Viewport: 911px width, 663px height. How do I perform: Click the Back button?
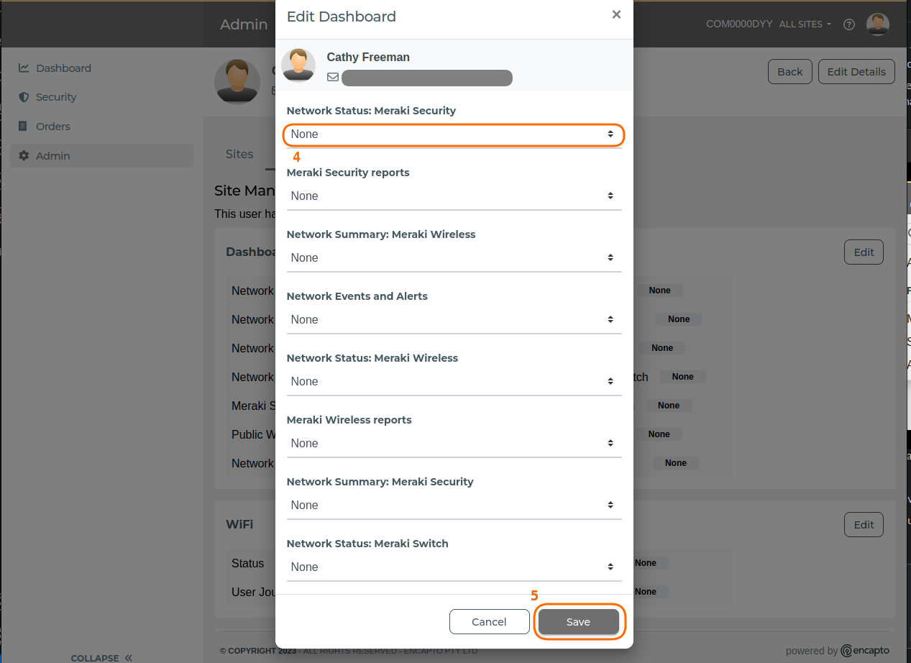click(x=790, y=72)
